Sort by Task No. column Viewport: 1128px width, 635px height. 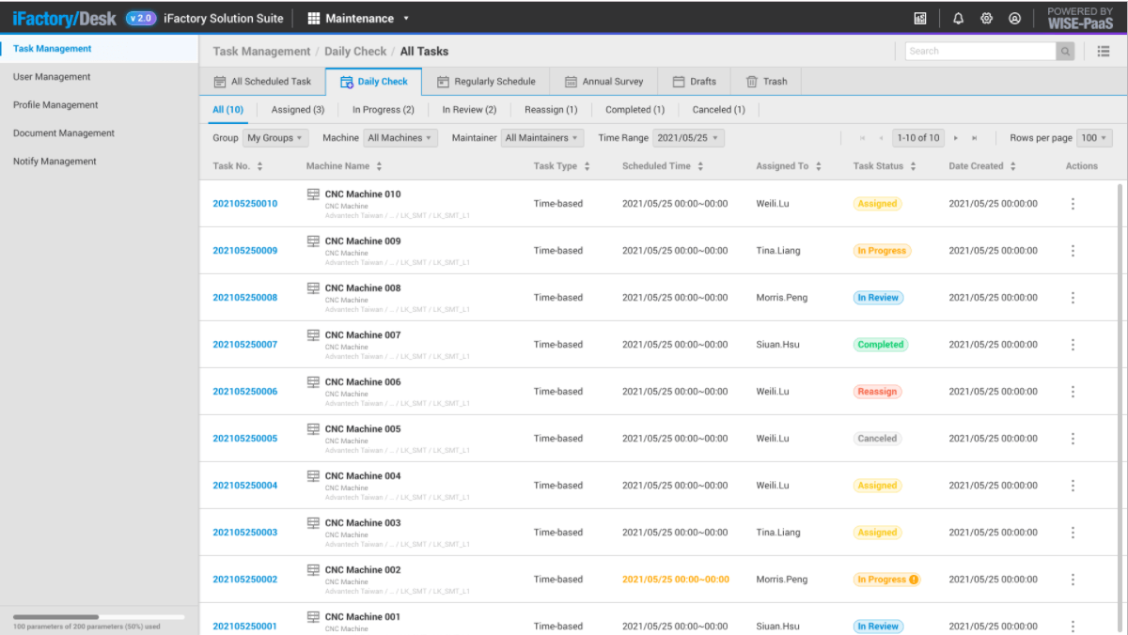pyautogui.click(x=259, y=166)
